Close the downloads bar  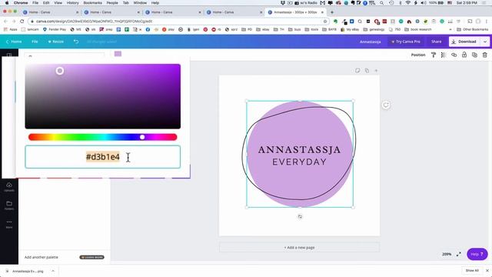coord(487,270)
